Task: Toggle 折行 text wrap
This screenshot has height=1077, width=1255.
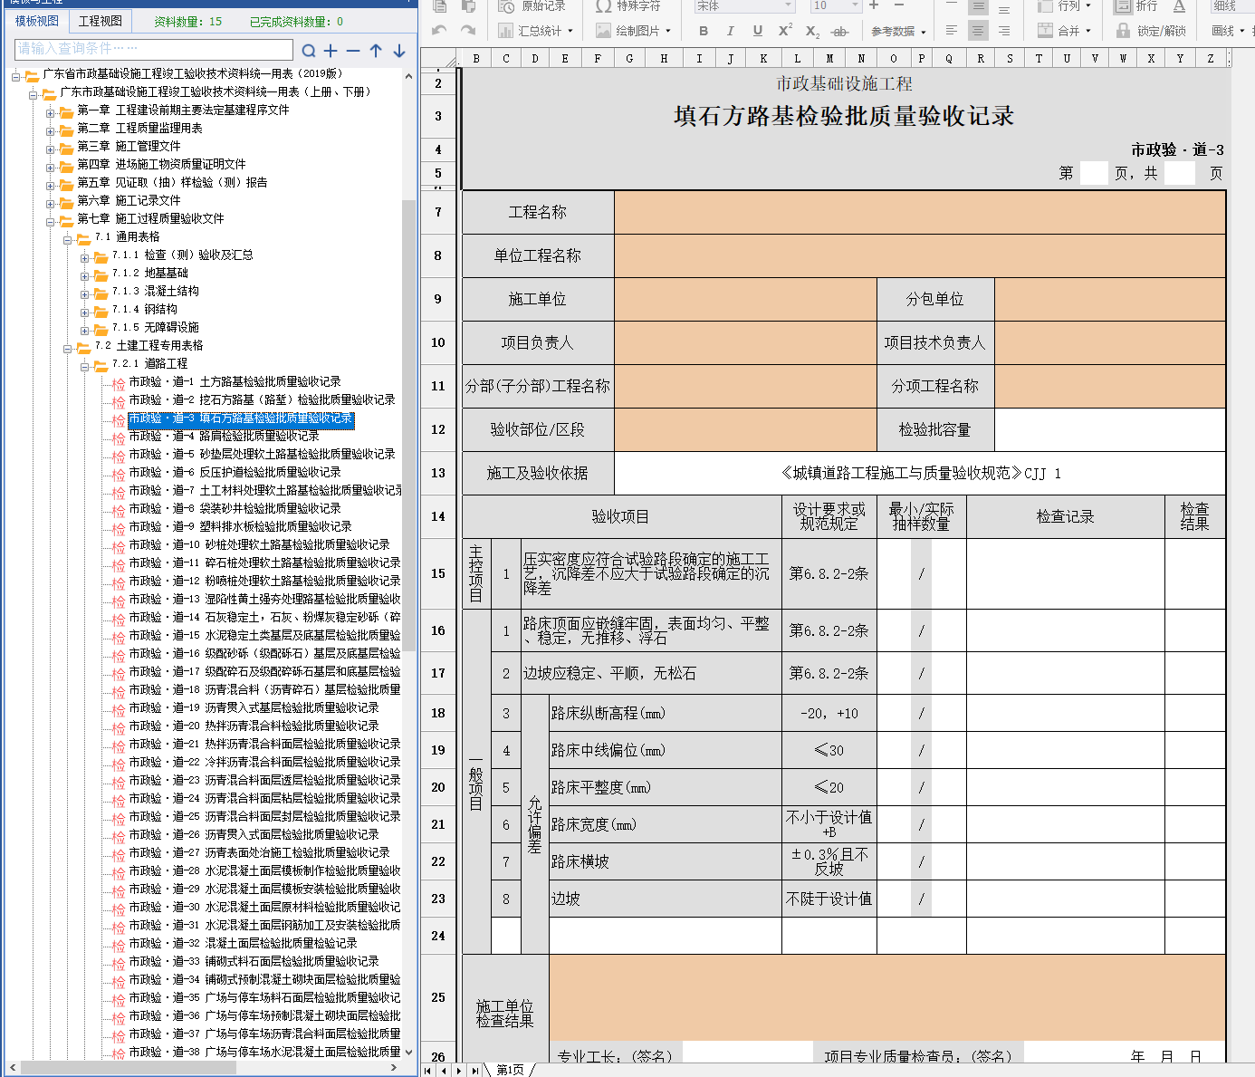Action: [1136, 5]
